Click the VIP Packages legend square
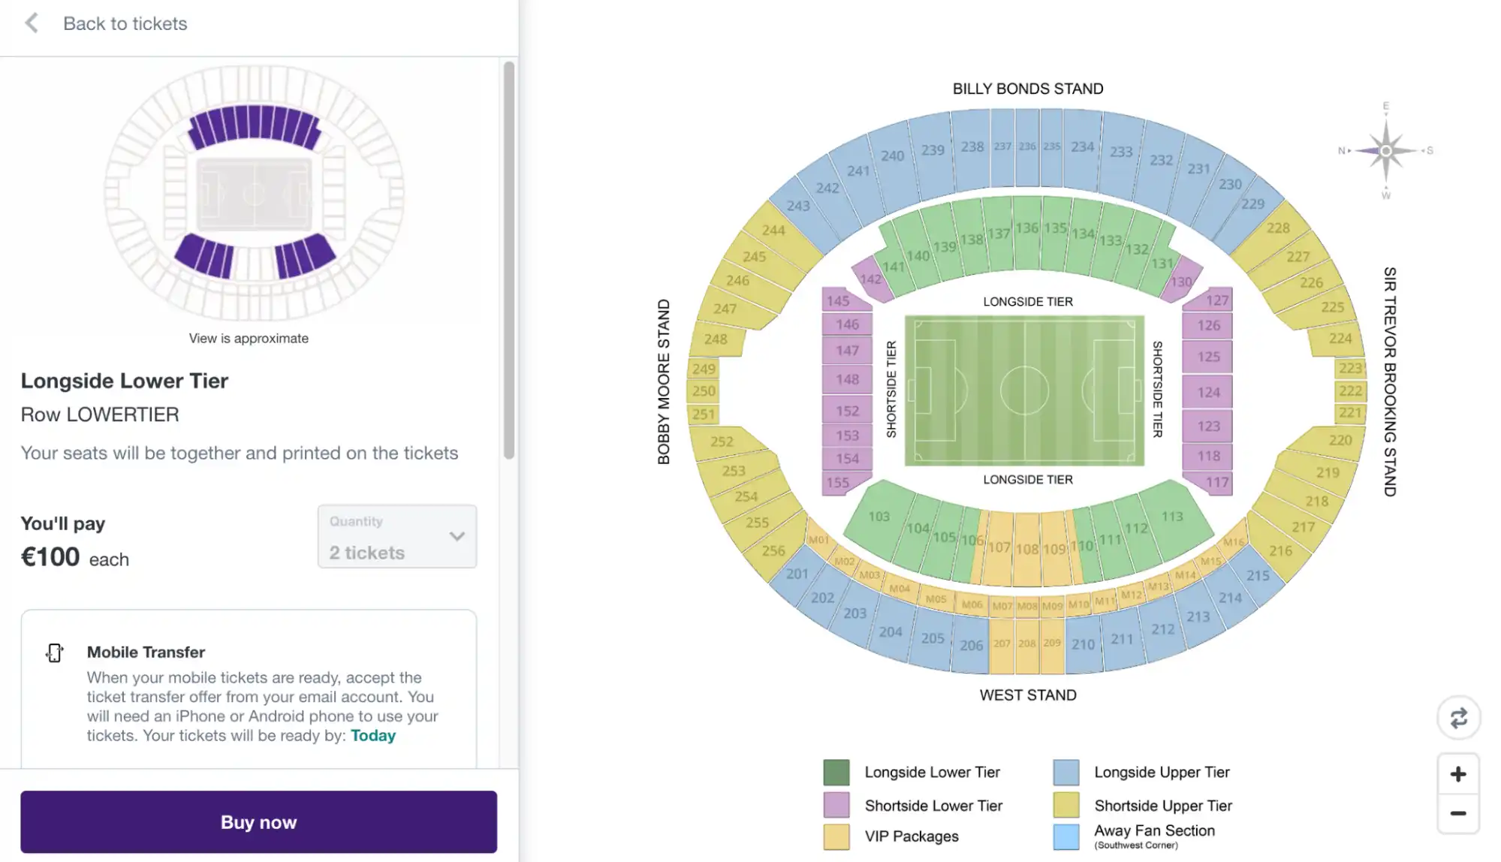This screenshot has width=1501, height=862. click(x=836, y=836)
